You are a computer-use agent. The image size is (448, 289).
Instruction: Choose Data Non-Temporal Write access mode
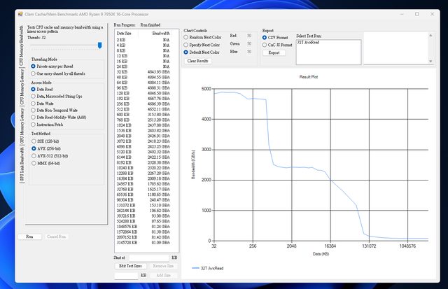pos(33,111)
